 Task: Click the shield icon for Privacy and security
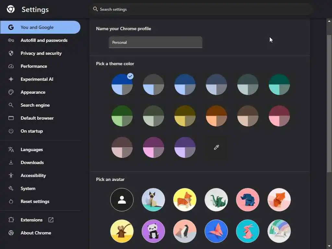pos(11,53)
